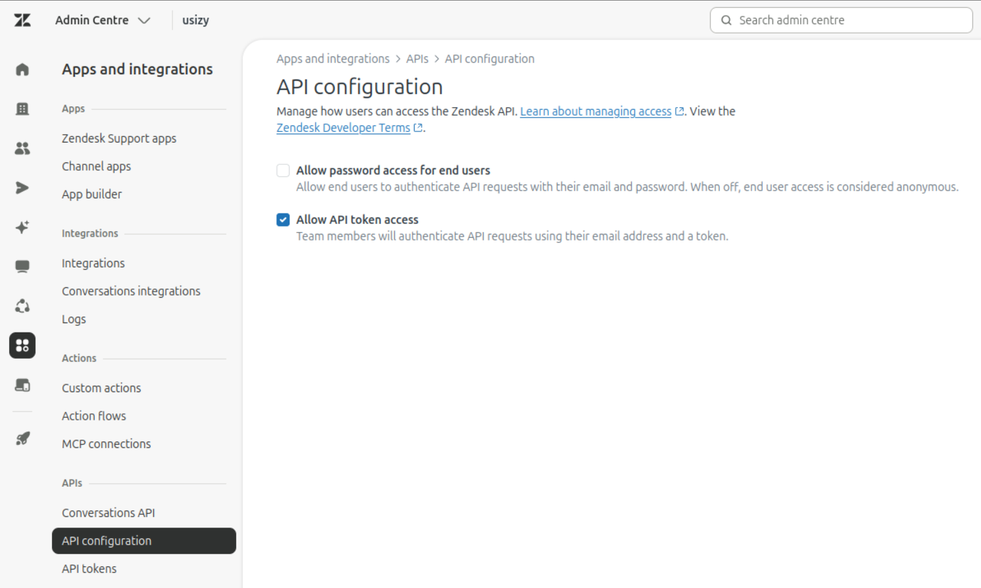Open Channel apps page
Image resolution: width=981 pixels, height=588 pixels.
(x=96, y=167)
